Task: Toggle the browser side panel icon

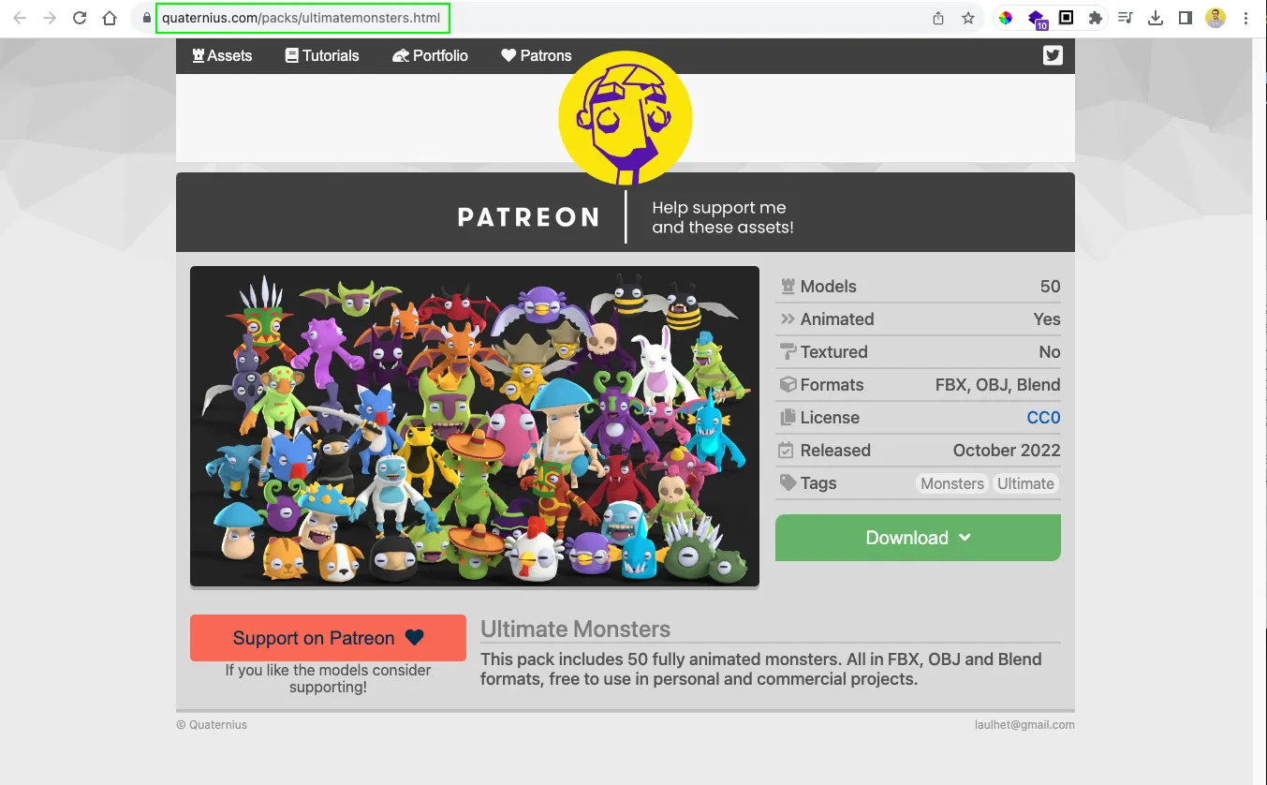Action: 1185,18
